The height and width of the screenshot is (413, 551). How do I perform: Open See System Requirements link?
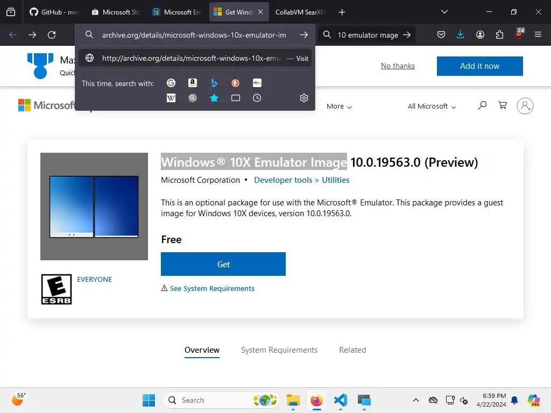(212, 288)
